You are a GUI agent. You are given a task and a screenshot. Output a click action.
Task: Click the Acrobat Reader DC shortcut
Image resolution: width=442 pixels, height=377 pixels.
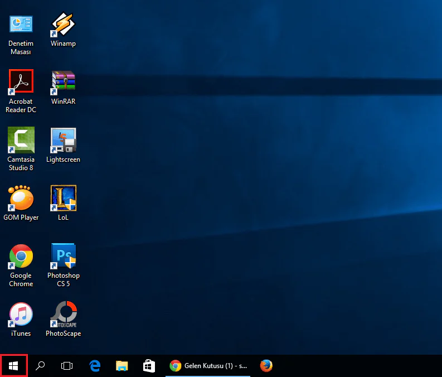click(x=21, y=82)
